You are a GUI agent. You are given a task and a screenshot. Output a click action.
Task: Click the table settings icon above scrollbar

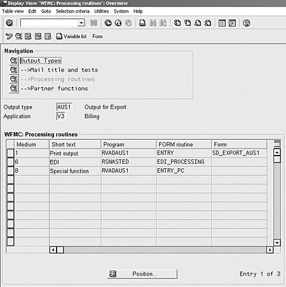(x=277, y=144)
